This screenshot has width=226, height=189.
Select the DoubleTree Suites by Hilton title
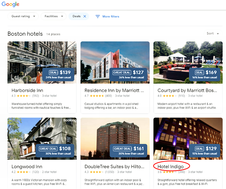[x=114, y=166]
